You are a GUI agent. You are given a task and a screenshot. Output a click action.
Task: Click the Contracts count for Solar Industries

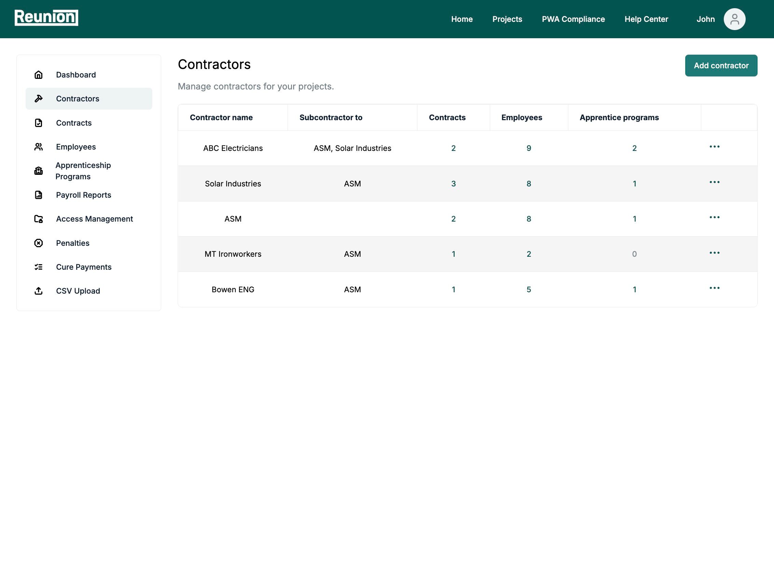click(x=453, y=183)
